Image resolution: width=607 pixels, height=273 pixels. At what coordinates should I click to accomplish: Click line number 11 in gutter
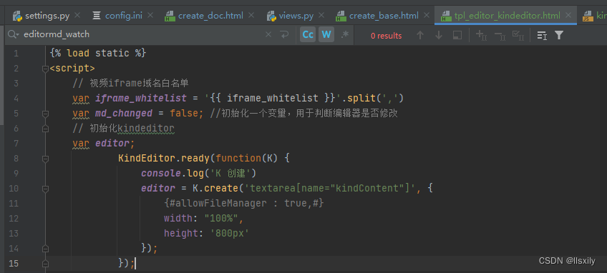[14, 204]
